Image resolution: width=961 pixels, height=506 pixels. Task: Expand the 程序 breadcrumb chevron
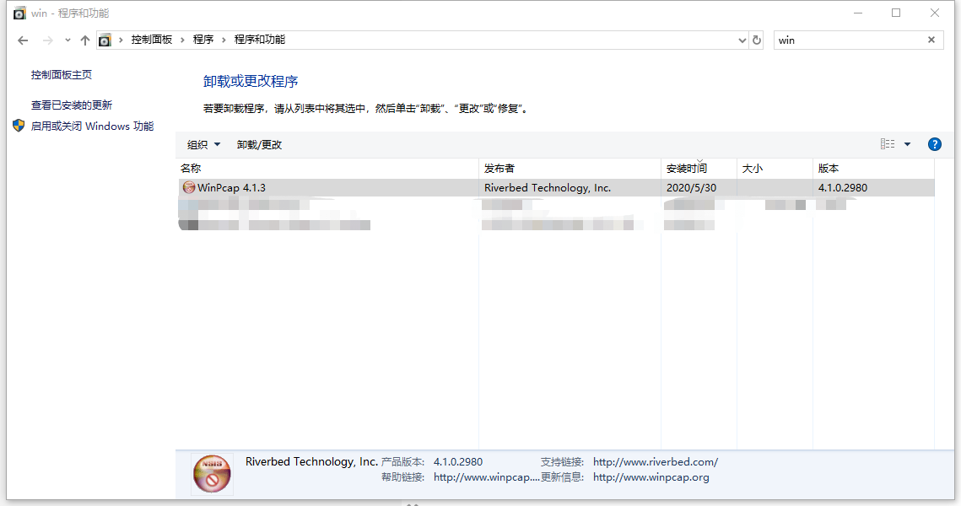[x=224, y=39]
